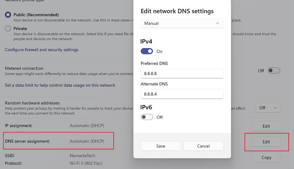
Task: Click the Alternate DNS input field
Action: coord(182,94)
